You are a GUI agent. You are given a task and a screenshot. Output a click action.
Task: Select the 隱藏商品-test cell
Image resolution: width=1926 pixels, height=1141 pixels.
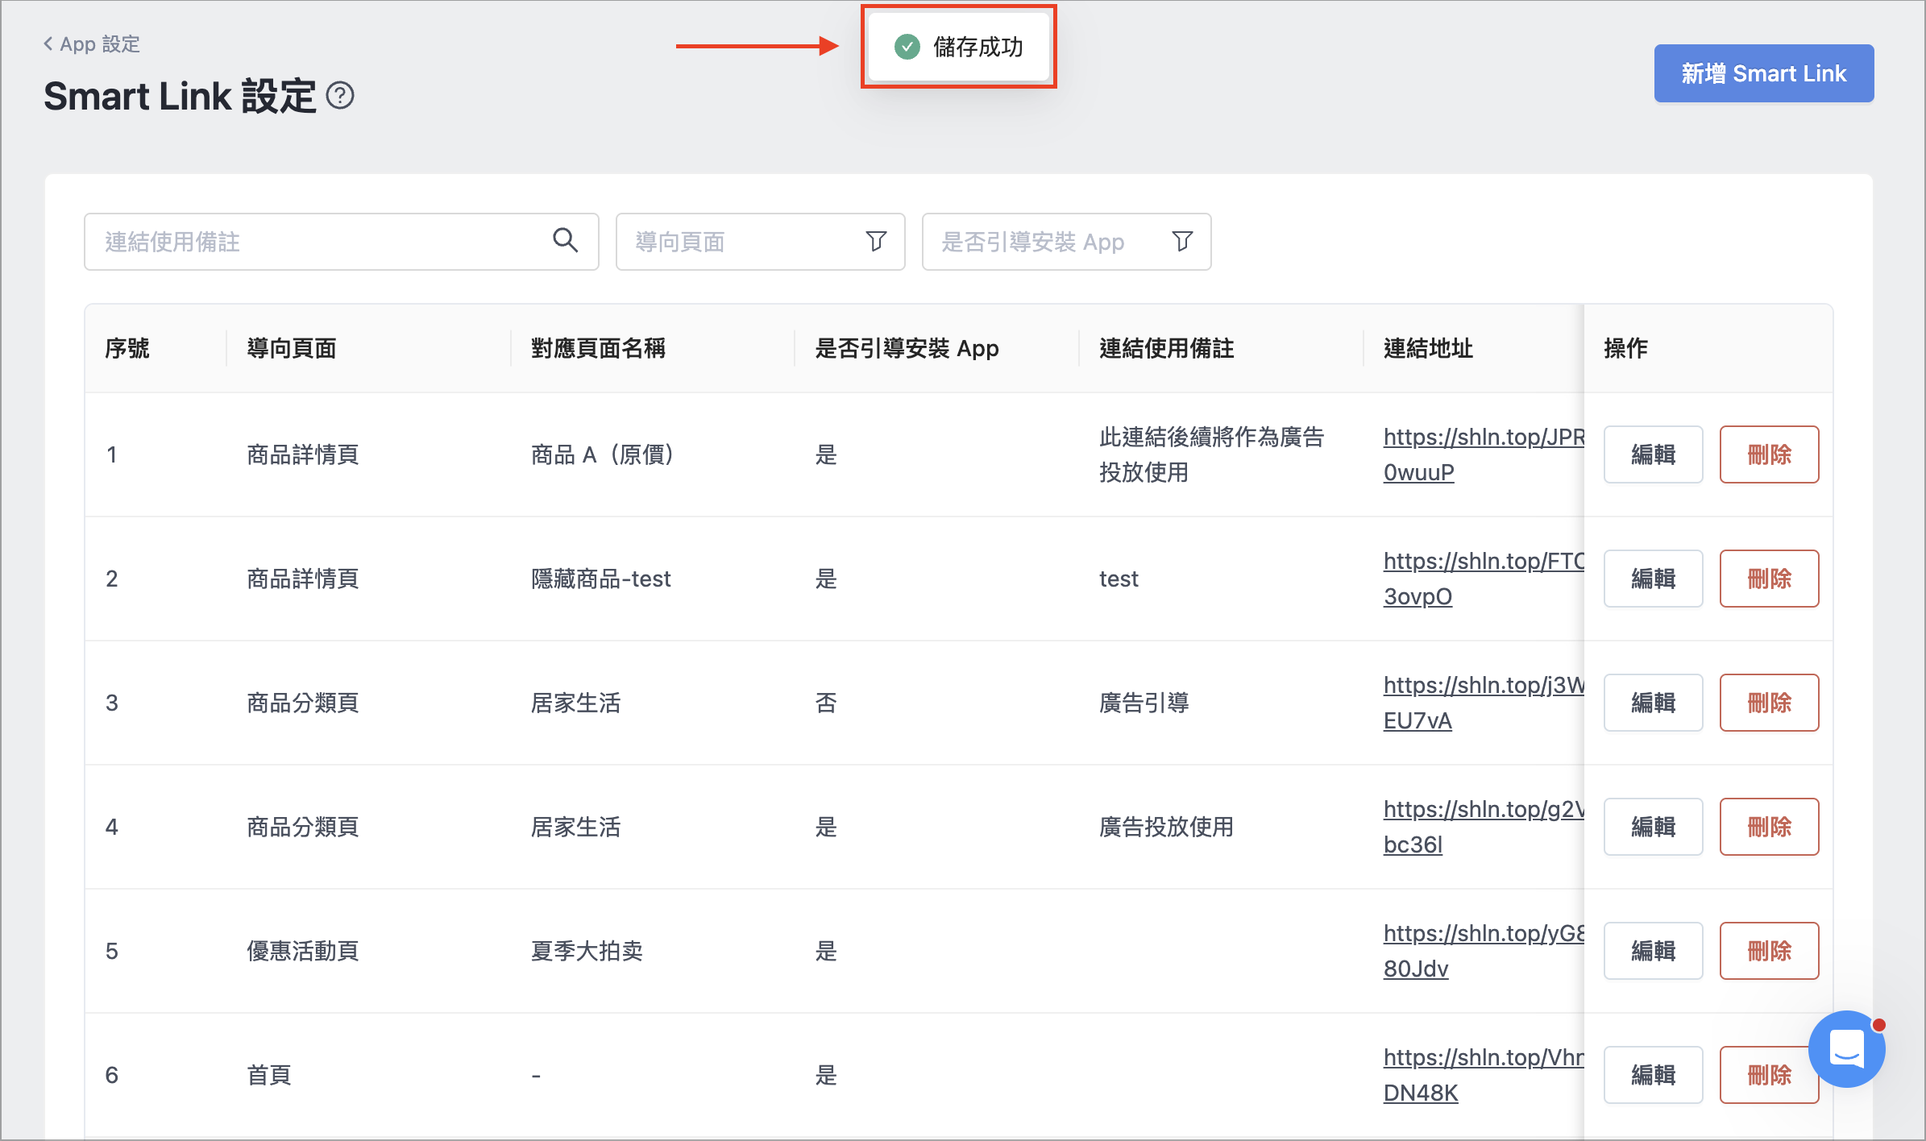pos(600,579)
